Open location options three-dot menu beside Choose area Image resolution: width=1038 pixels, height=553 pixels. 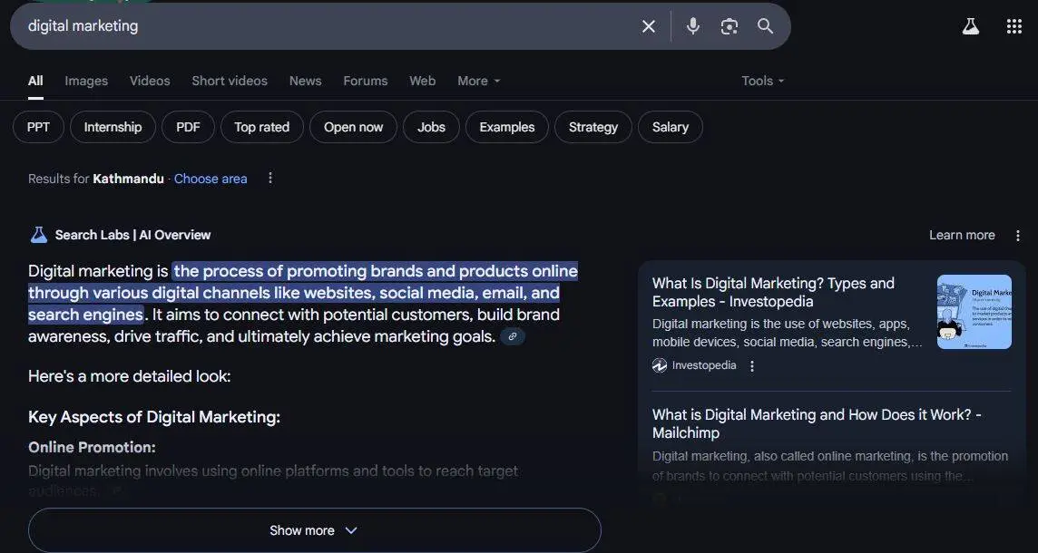[270, 178]
